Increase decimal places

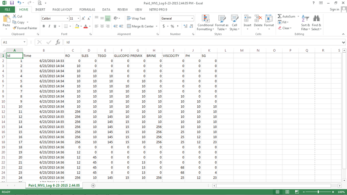(x=185, y=26)
